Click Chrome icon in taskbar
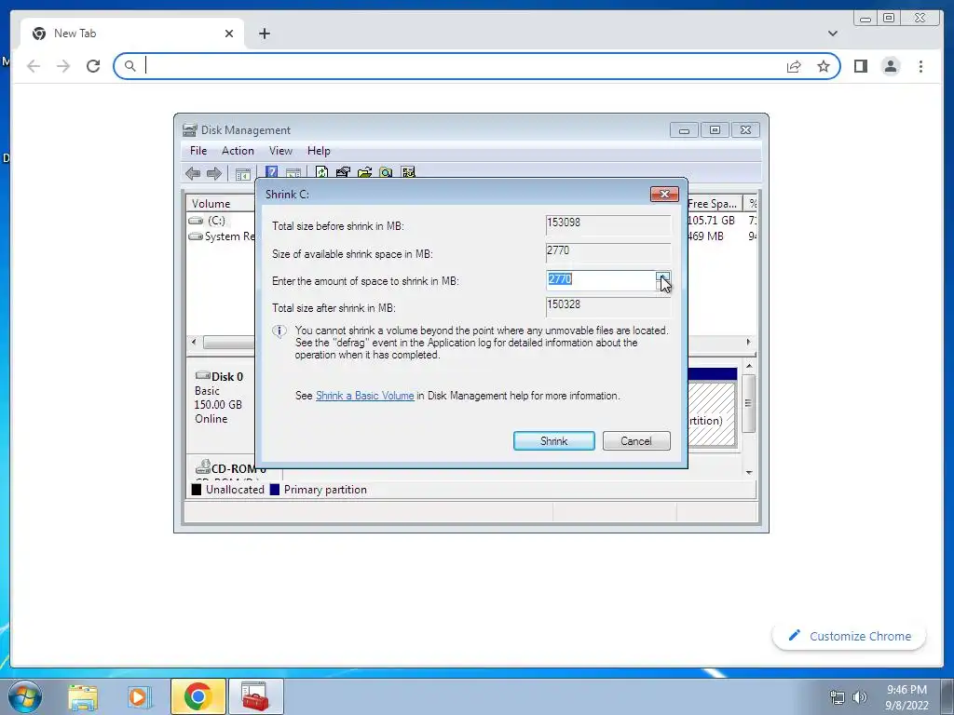Viewport: 954px width, 715px height. pos(198,696)
